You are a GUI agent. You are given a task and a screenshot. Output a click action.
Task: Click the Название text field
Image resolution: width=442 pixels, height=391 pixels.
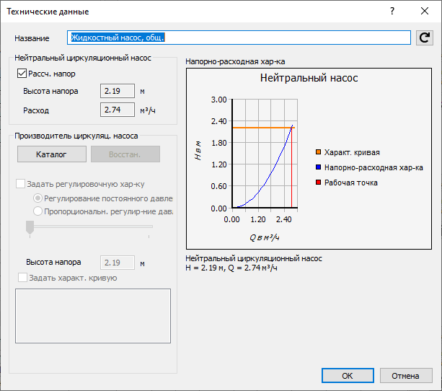(239, 38)
